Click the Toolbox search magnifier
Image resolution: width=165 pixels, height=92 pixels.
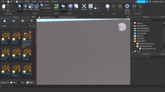30,26
